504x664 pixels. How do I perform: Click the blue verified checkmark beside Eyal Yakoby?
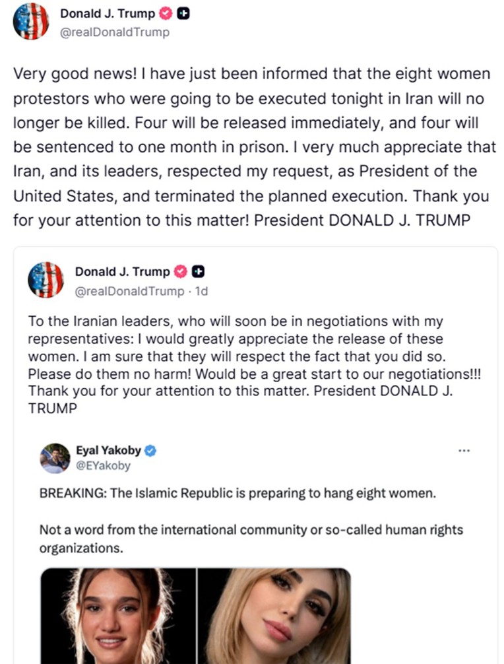point(150,451)
